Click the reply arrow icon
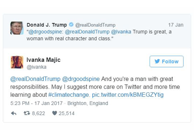Screen dimensions: 194x137 (14, 113)
